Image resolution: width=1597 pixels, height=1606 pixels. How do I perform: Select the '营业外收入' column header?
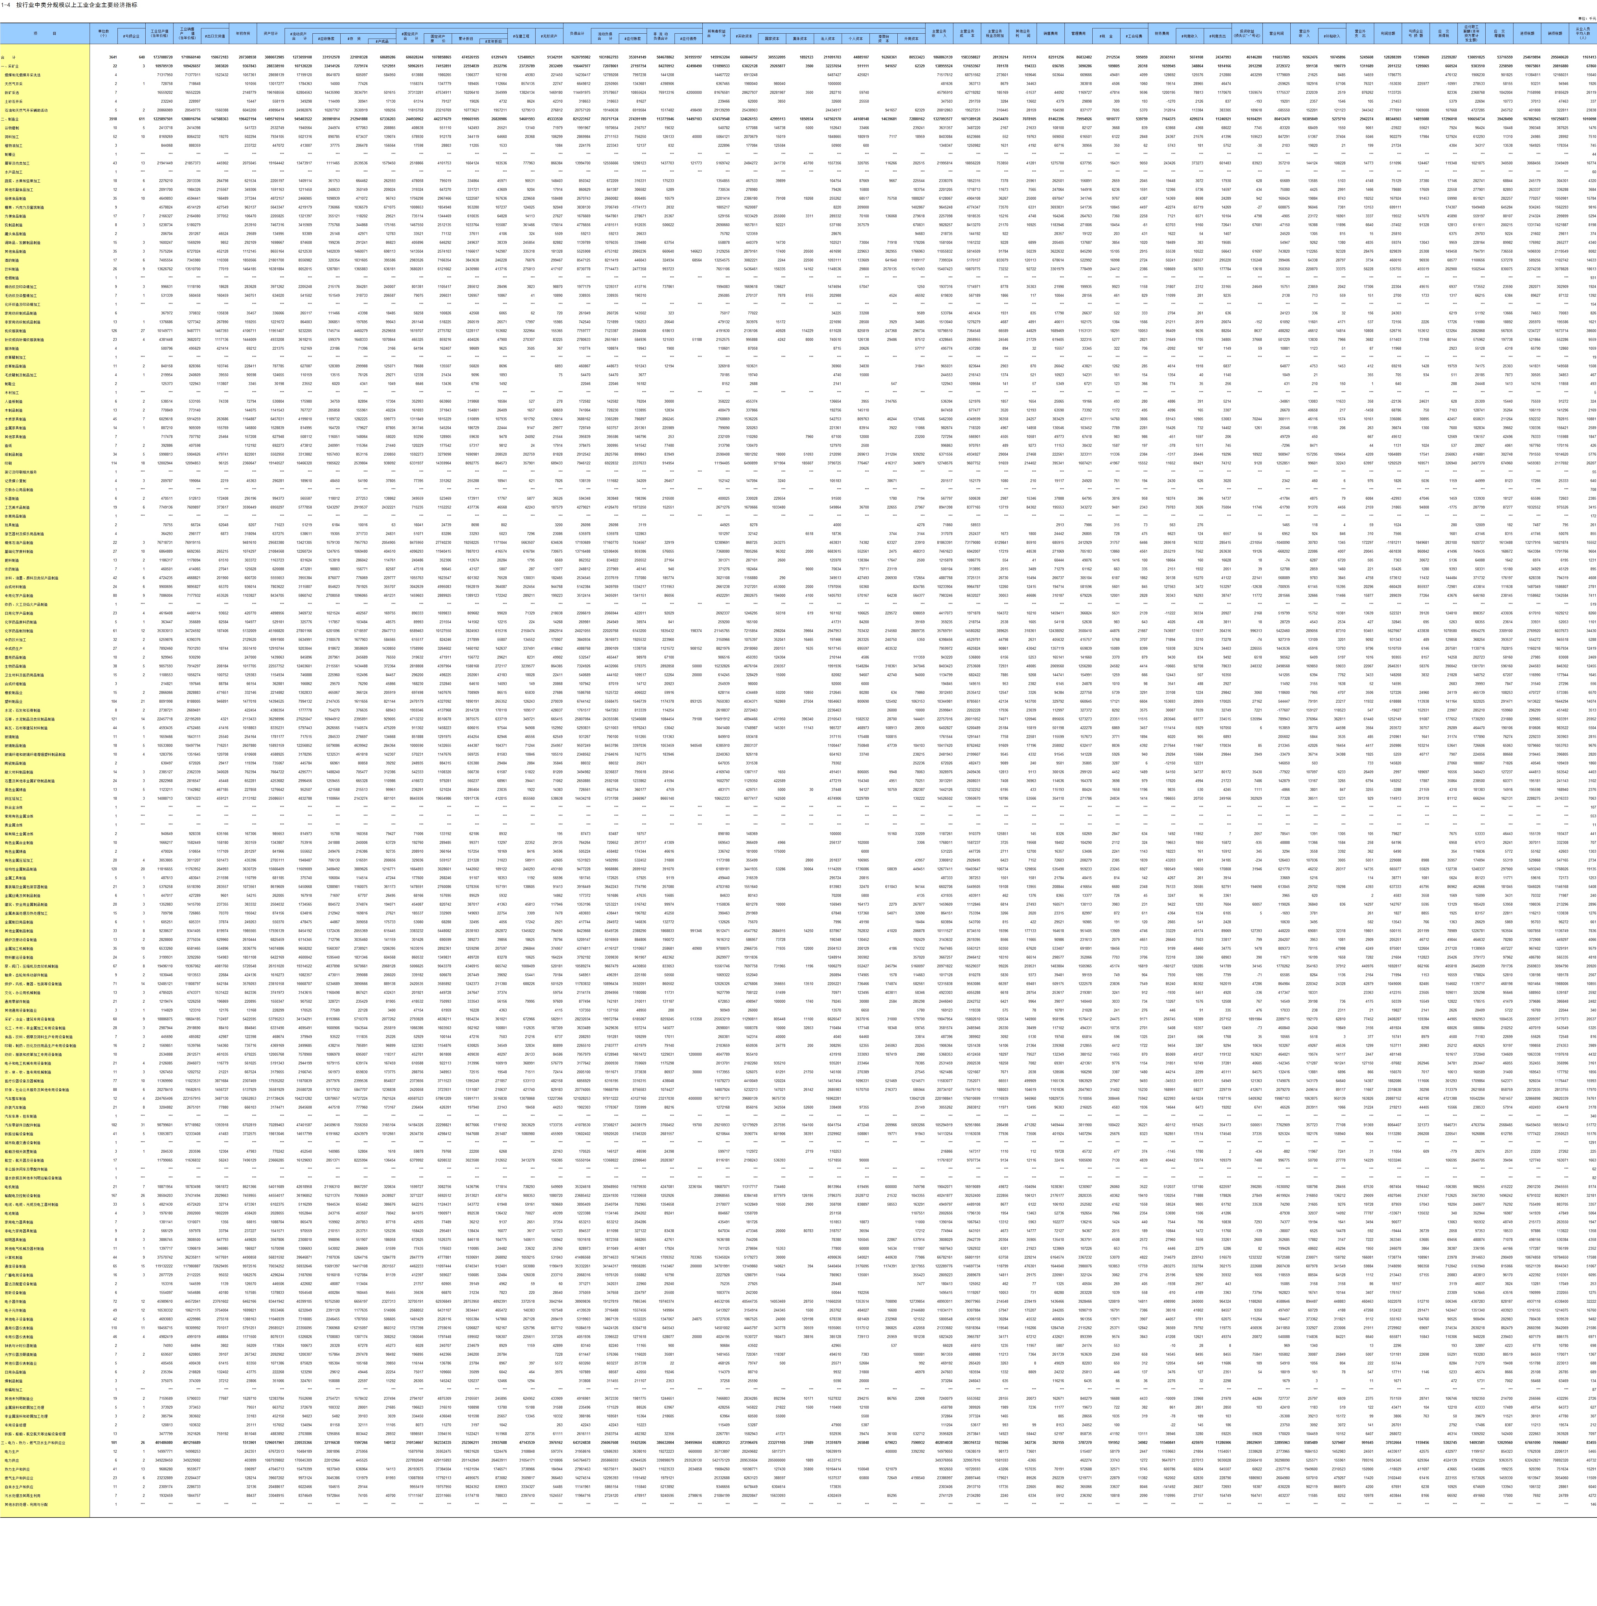point(1304,33)
